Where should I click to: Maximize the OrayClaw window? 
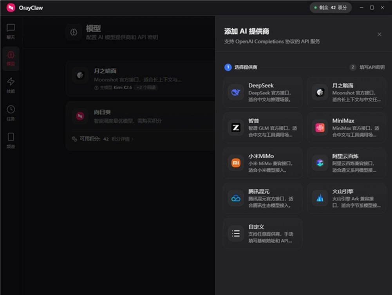coord(372,8)
